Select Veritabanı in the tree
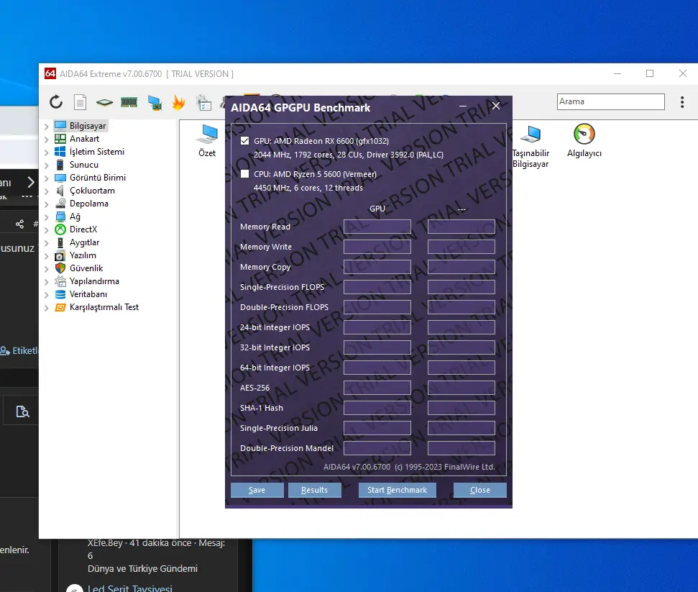The width and height of the screenshot is (698, 592). click(x=88, y=294)
